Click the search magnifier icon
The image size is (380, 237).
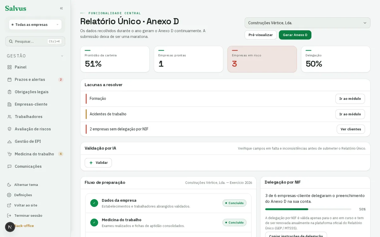click(x=11, y=41)
